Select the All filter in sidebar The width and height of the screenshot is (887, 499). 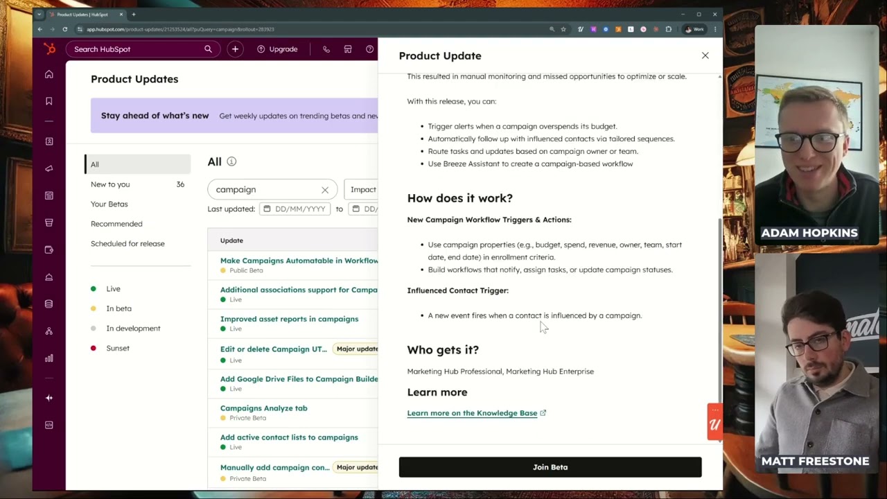[x=138, y=164]
